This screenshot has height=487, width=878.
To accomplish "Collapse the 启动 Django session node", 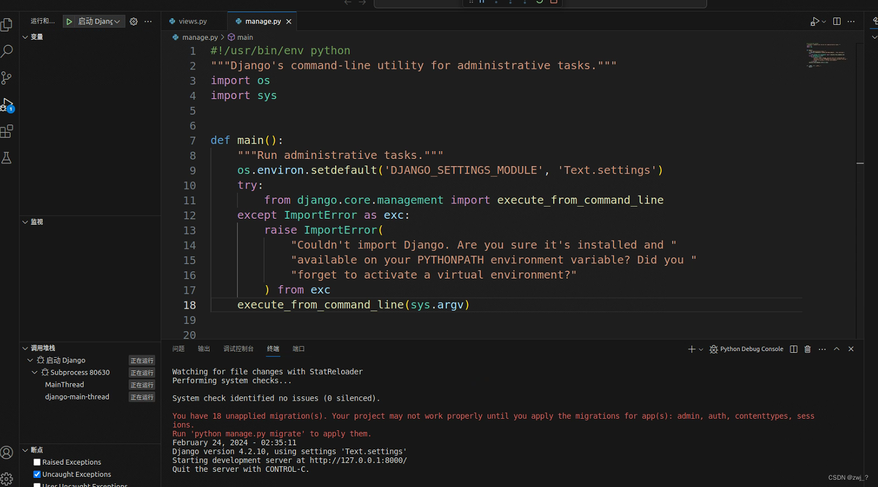I will click(x=30, y=360).
